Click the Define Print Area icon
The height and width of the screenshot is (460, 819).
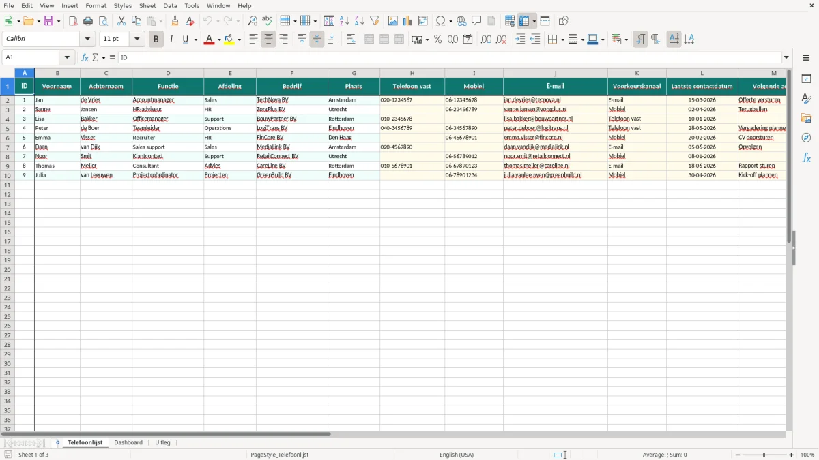[x=510, y=21]
